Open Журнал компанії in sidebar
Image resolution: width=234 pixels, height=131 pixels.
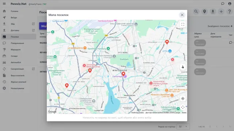(19, 82)
